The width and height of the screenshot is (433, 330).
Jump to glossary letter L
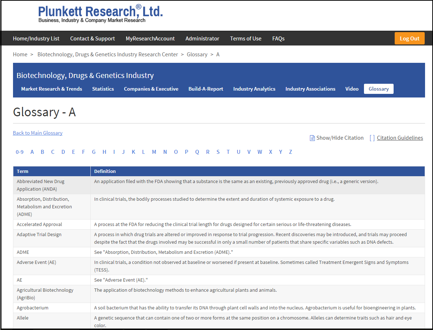(143, 152)
